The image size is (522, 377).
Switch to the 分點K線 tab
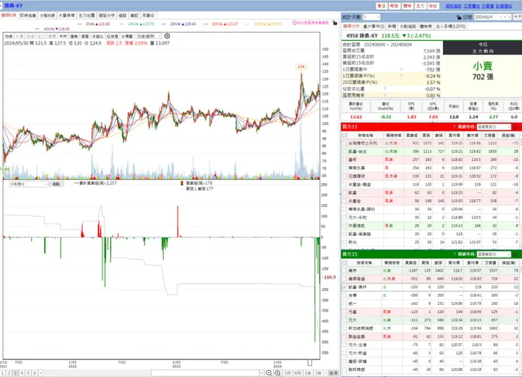[47, 16]
